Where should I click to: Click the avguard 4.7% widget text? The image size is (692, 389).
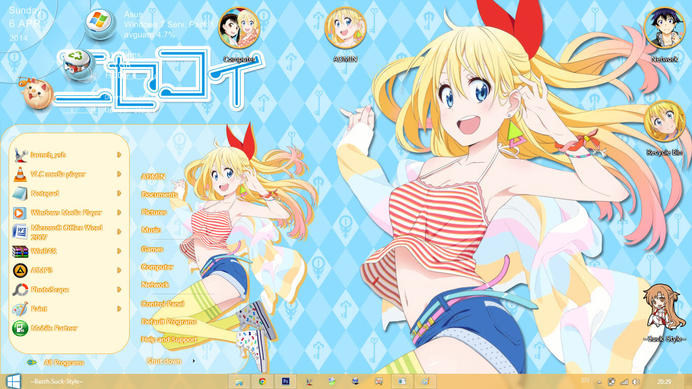pyautogui.click(x=150, y=35)
